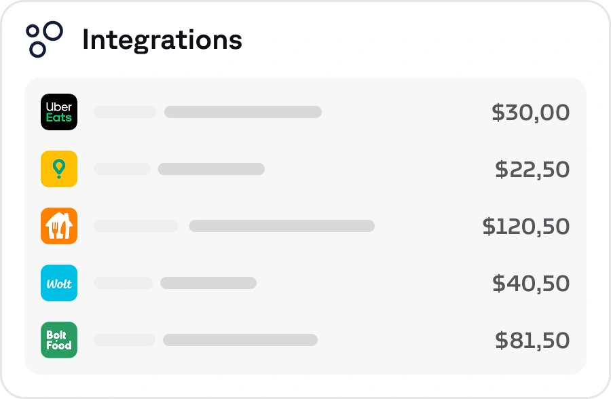Click the Bolt Food $81,50 amount
611x399 pixels.
tap(531, 340)
